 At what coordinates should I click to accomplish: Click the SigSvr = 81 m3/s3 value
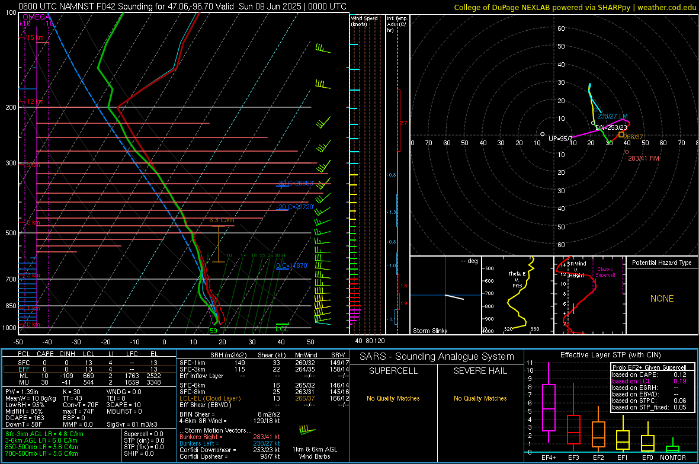point(132,424)
